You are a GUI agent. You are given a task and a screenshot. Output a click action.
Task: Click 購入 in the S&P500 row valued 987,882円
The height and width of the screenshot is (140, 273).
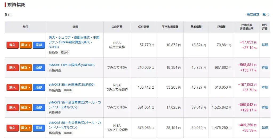(x=13, y=68)
